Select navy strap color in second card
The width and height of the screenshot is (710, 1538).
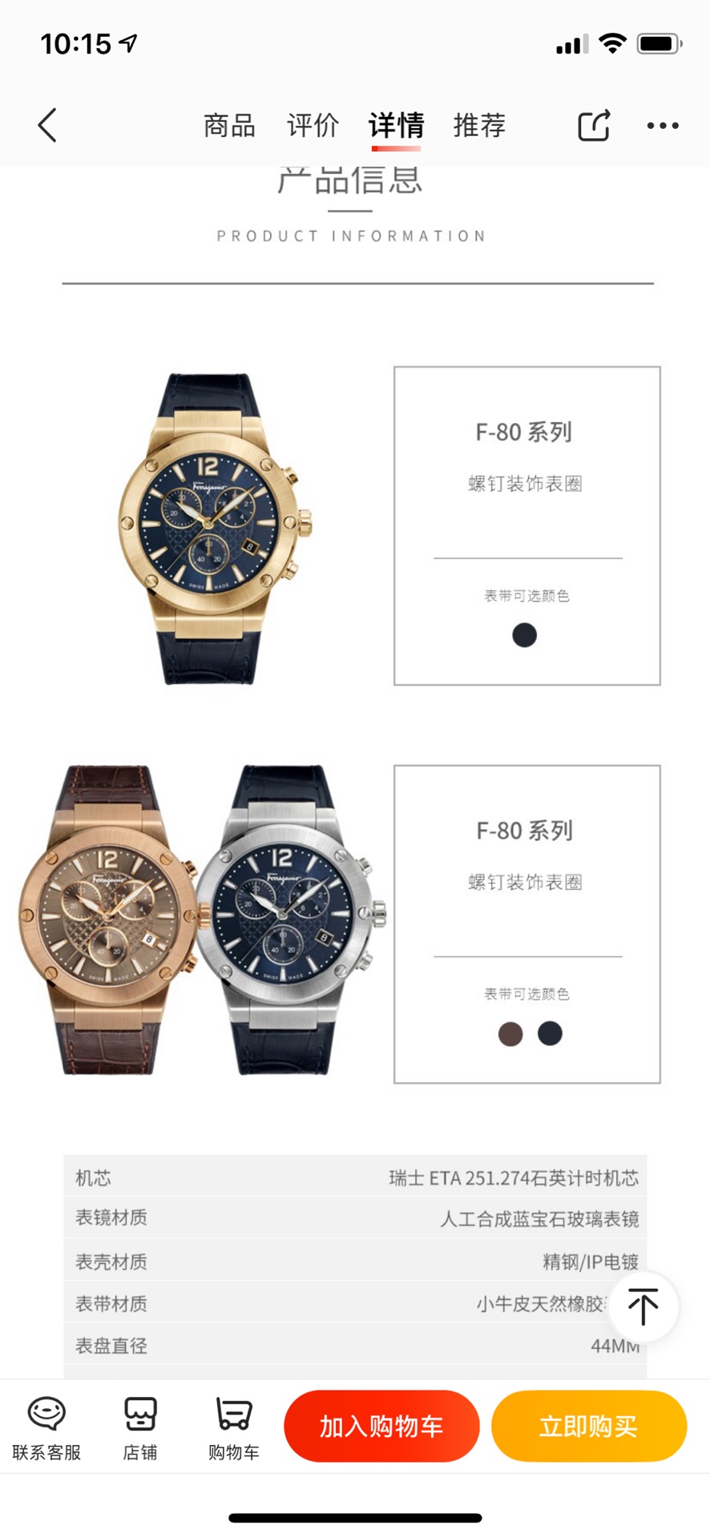(x=550, y=1033)
